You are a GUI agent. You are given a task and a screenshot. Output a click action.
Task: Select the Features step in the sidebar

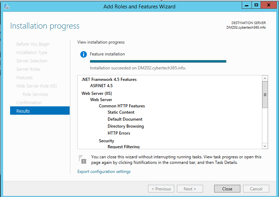[24, 78]
